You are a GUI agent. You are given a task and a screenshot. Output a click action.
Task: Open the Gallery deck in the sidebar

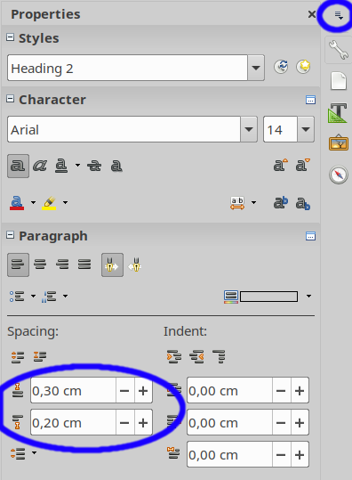pos(339,142)
